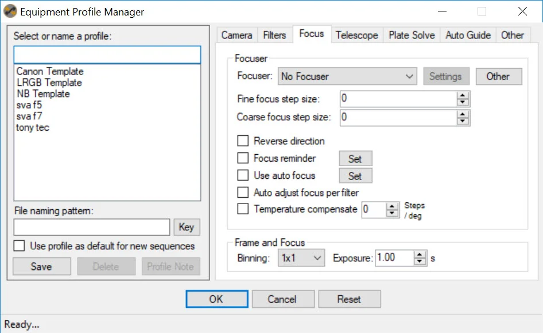Open the Focuser selection dropdown

tap(347, 76)
